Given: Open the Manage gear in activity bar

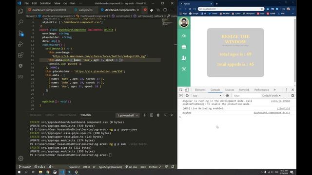Looking at the screenshot, I should pyautogui.click(x=20, y=158).
